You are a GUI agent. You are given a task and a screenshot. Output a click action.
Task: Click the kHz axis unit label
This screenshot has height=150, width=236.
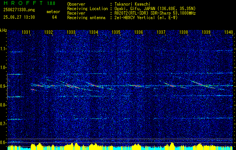(3, 30)
